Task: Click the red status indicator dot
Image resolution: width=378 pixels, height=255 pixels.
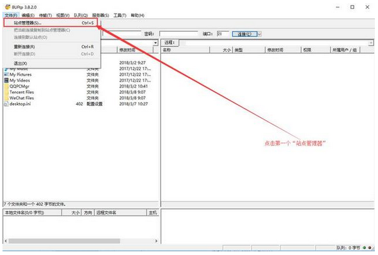Action: tap(369, 248)
